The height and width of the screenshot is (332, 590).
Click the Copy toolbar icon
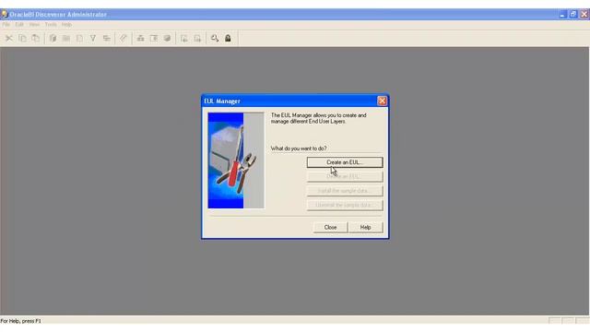(x=22, y=39)
